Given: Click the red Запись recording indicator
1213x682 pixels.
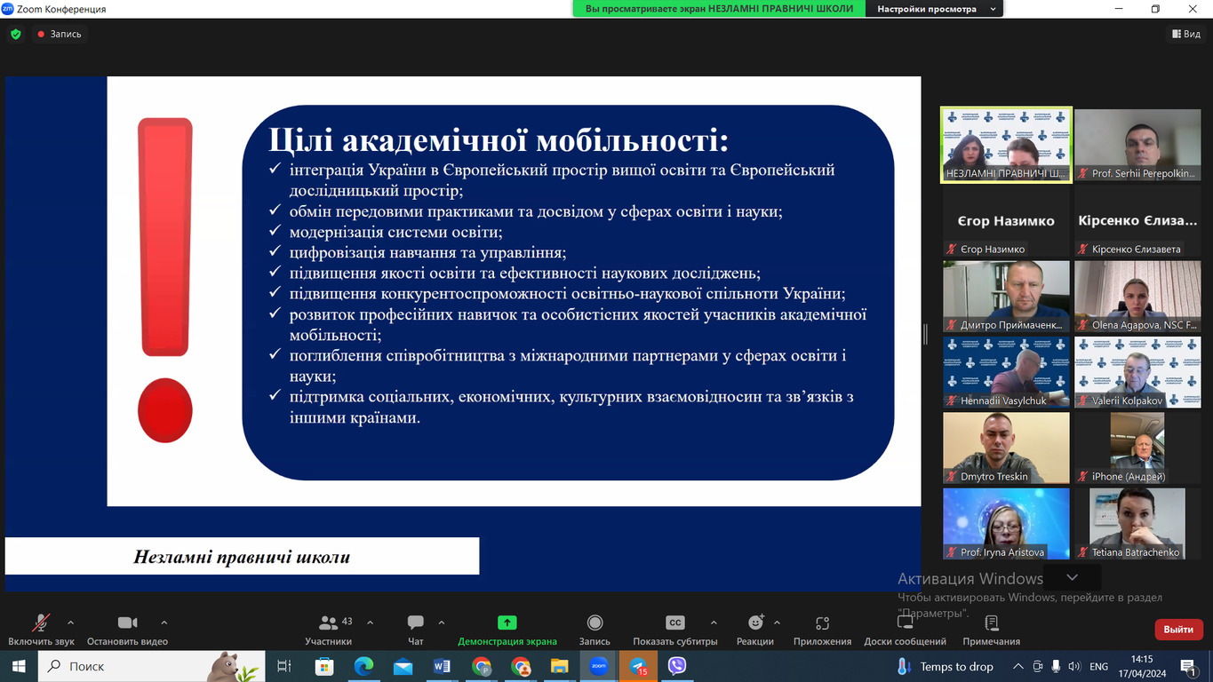Looking at the screenshot, I should click(60, 34).
